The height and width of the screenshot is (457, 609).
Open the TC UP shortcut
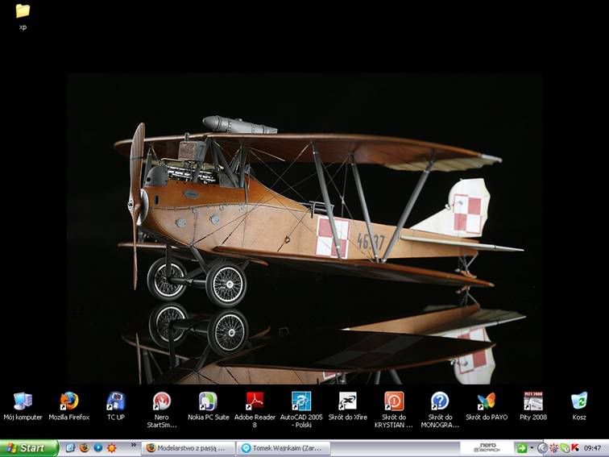click(x=116, y=401)
